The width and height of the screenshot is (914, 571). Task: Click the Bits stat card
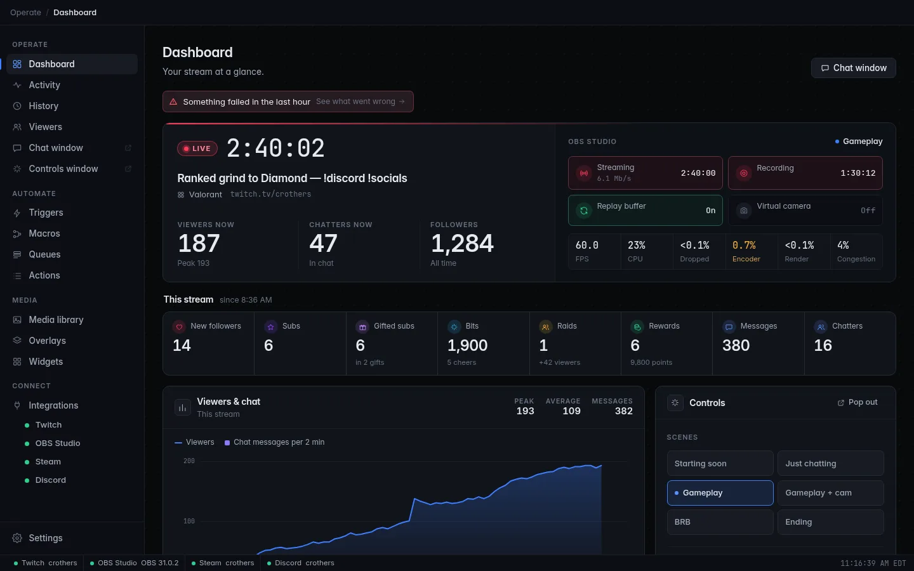[484, 343]
